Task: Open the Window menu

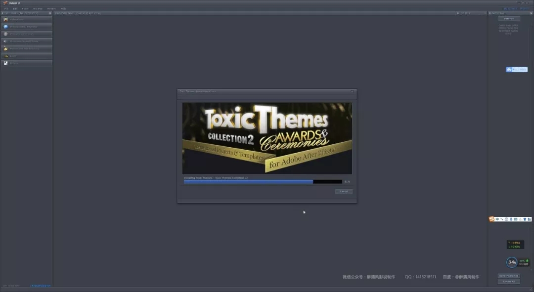Action: click(x=51, y=8)
